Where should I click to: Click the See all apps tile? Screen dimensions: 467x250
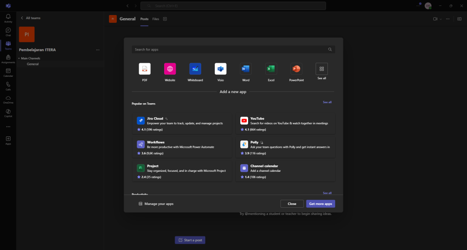(x=322, y=69)
